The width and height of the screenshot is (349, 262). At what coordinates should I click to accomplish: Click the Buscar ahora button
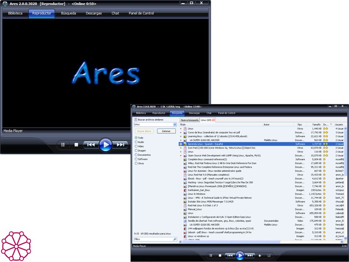tap(144, 131)
